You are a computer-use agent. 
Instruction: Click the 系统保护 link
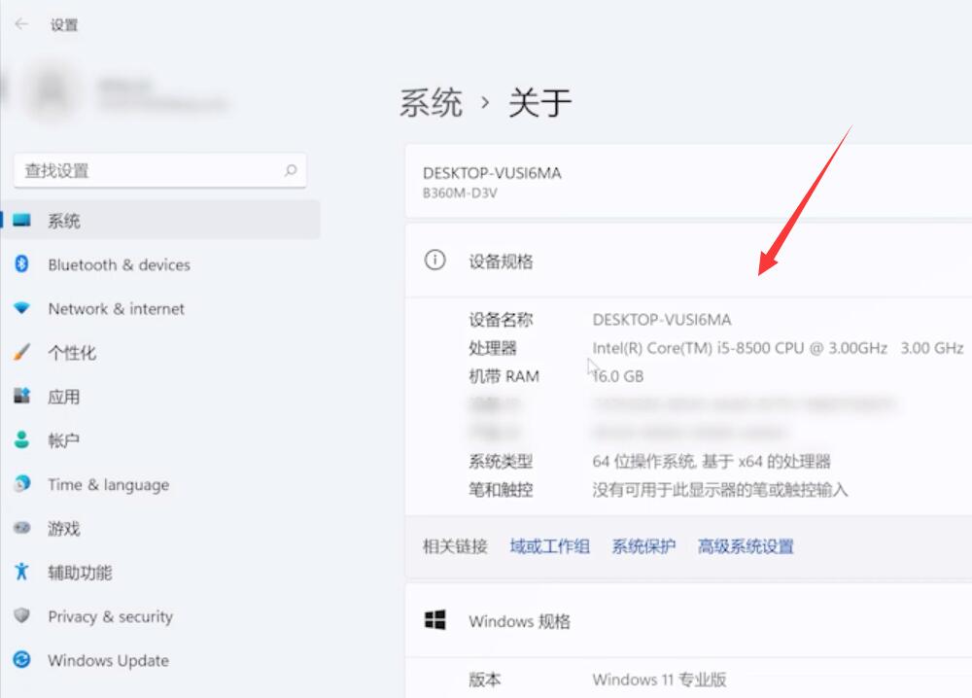643,546
